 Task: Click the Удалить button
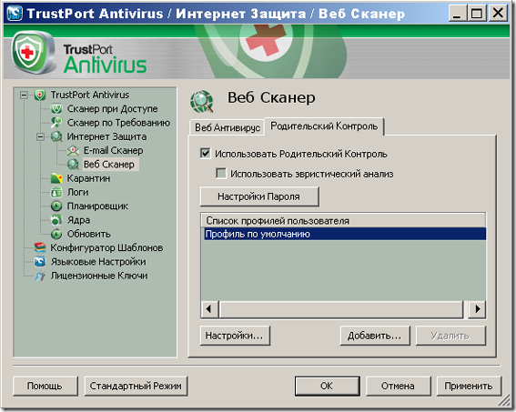(x=450, y=336)
